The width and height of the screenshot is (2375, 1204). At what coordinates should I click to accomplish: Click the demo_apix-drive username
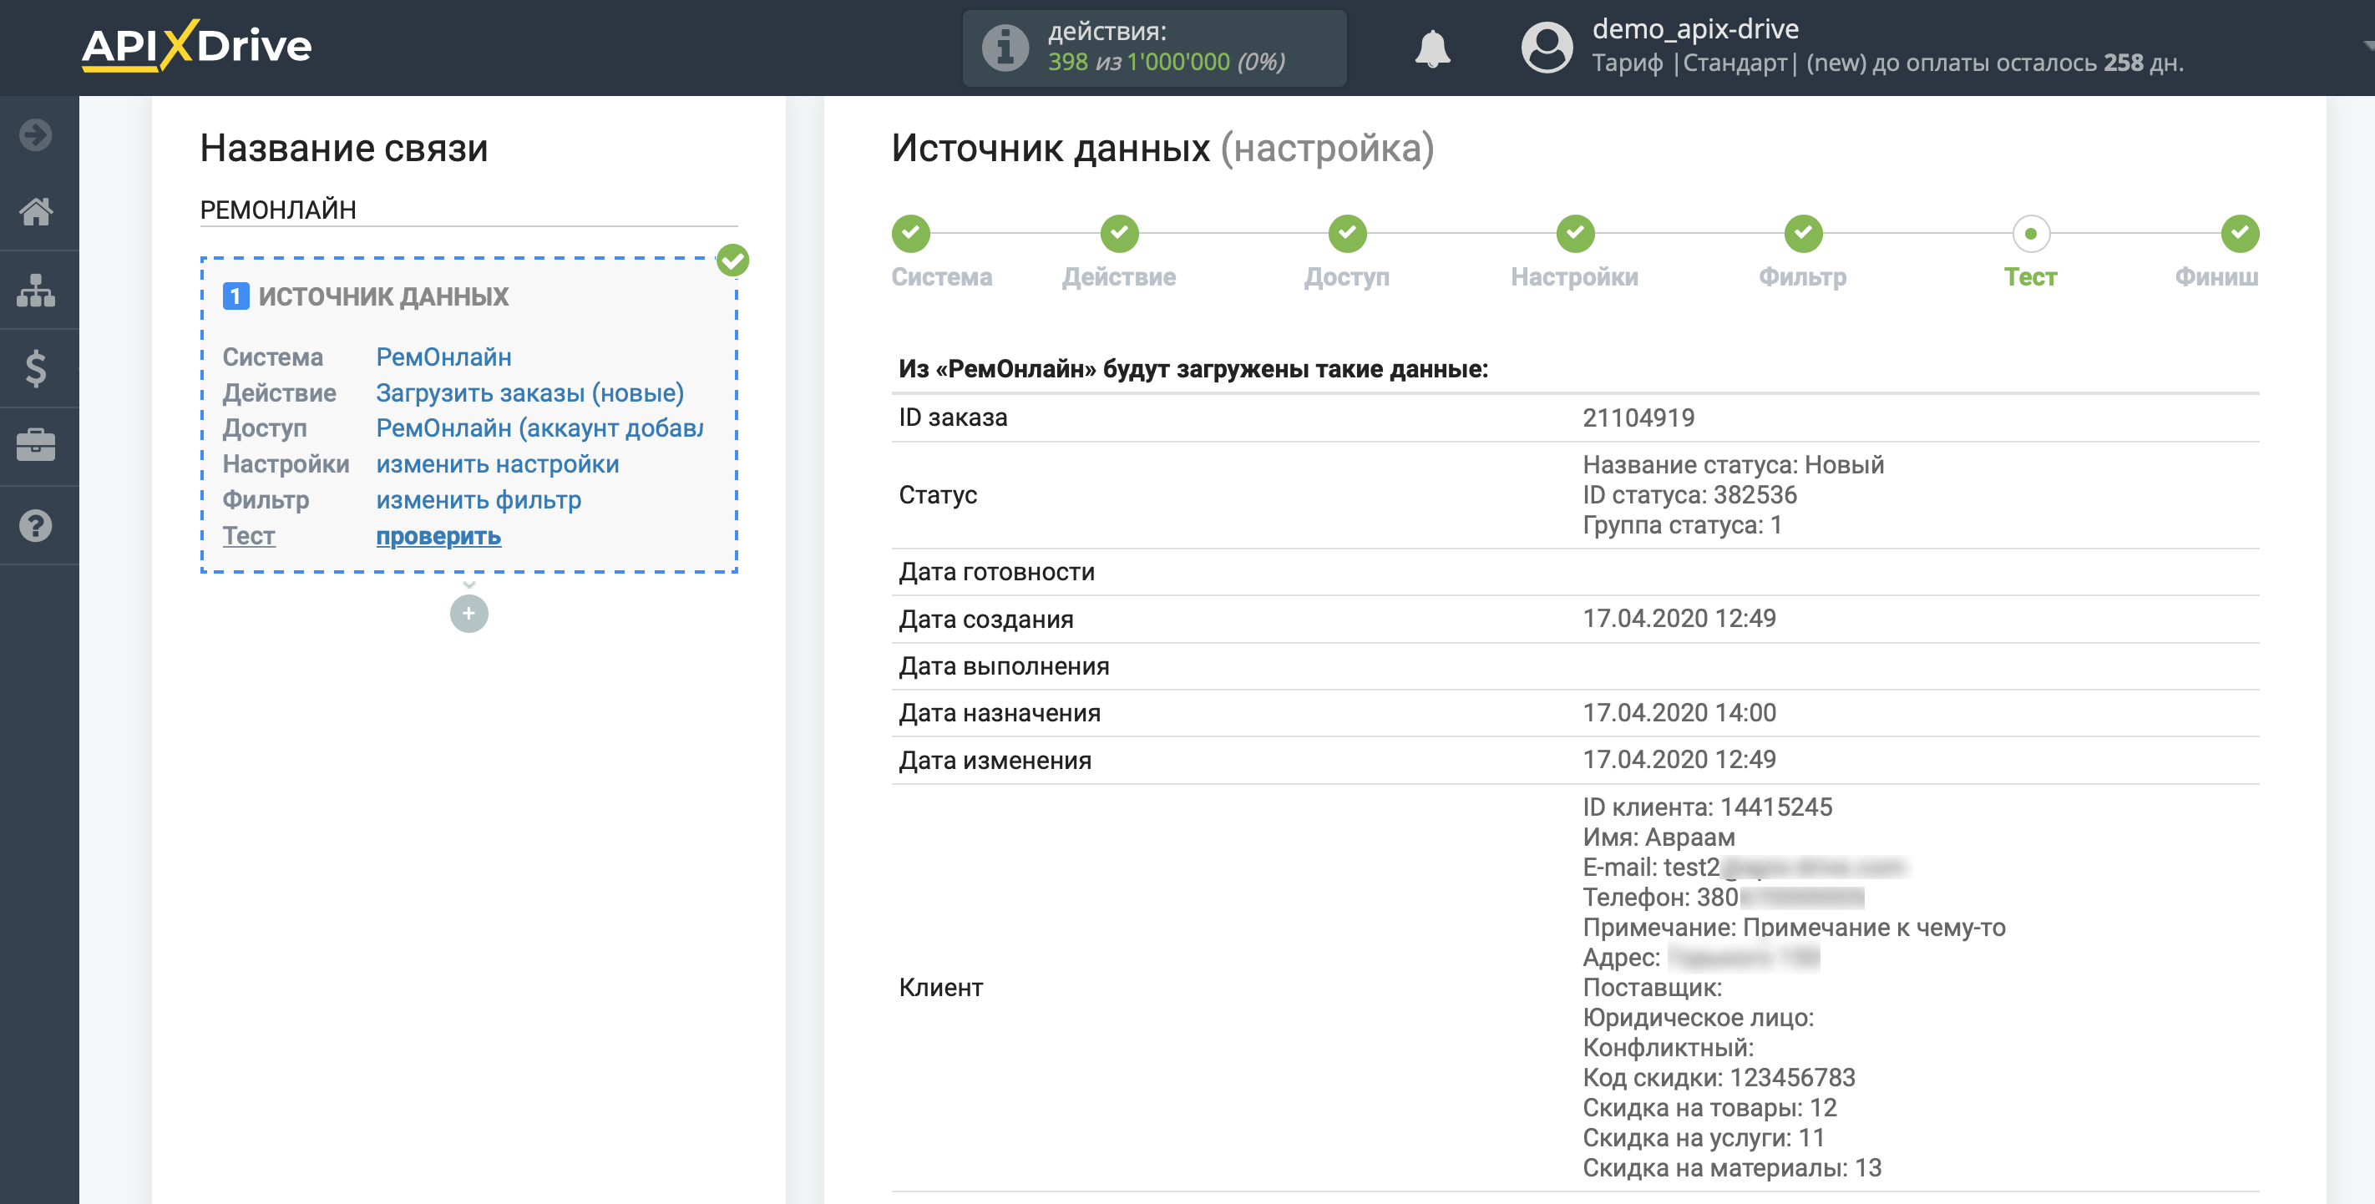coord(1695,28)
